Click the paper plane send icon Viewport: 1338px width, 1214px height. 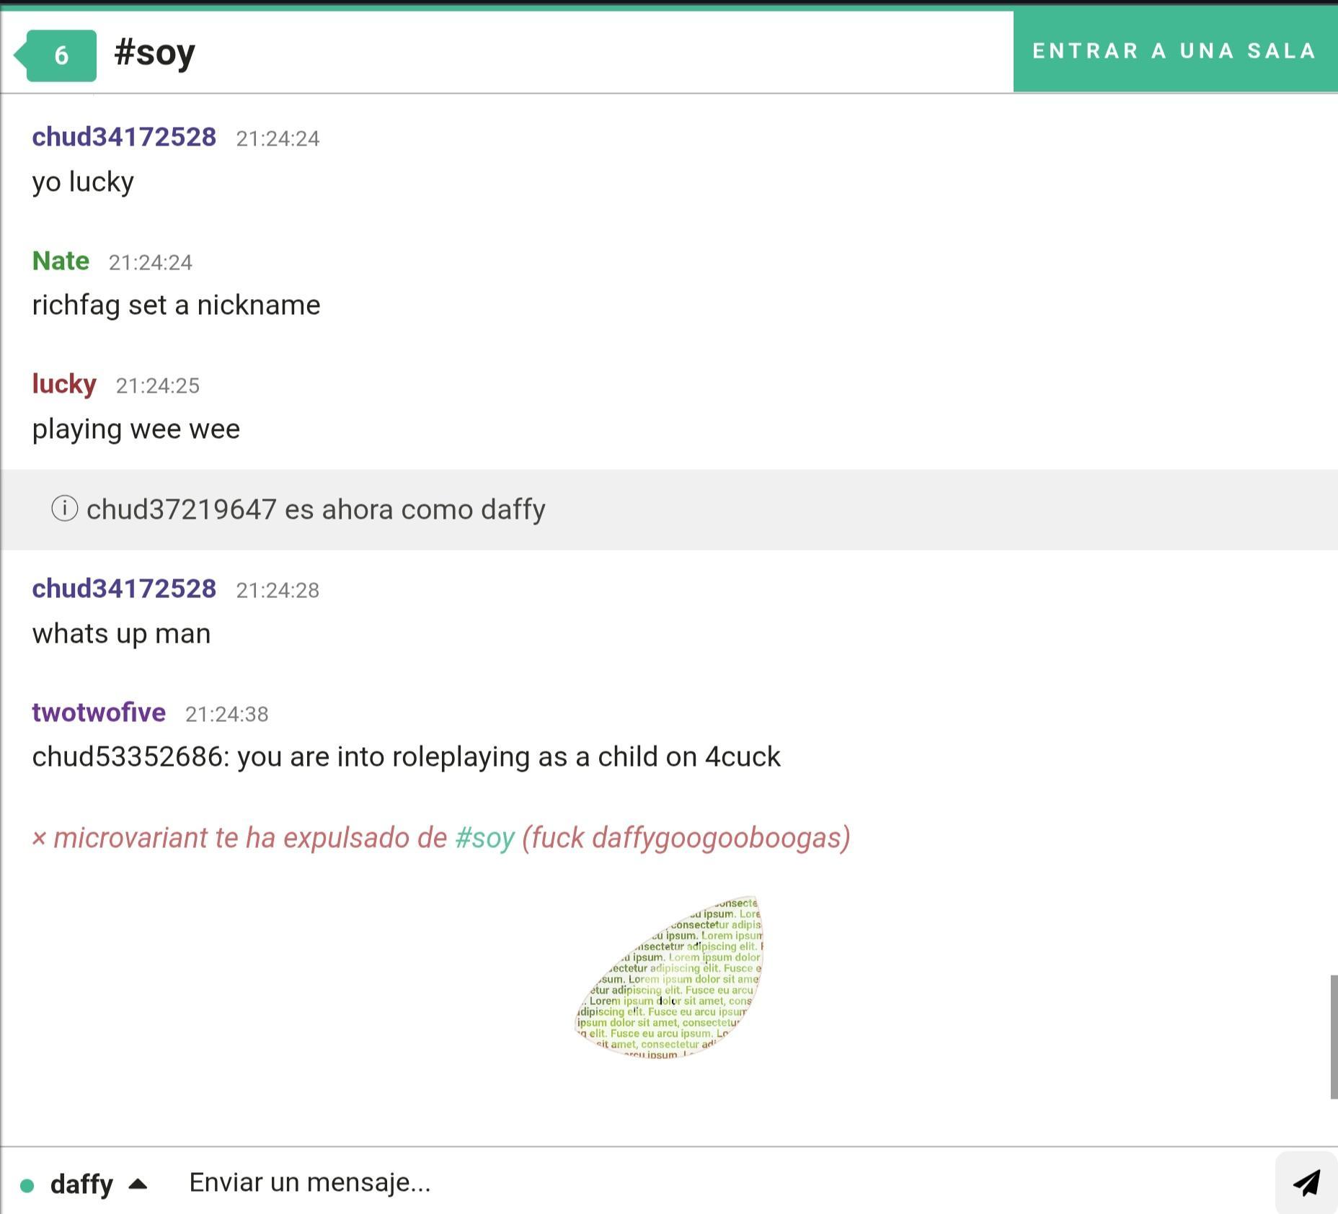[x=1306, y=1182]
